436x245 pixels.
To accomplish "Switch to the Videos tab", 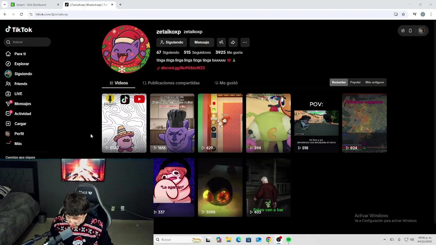I will click(x=119, y=83).
